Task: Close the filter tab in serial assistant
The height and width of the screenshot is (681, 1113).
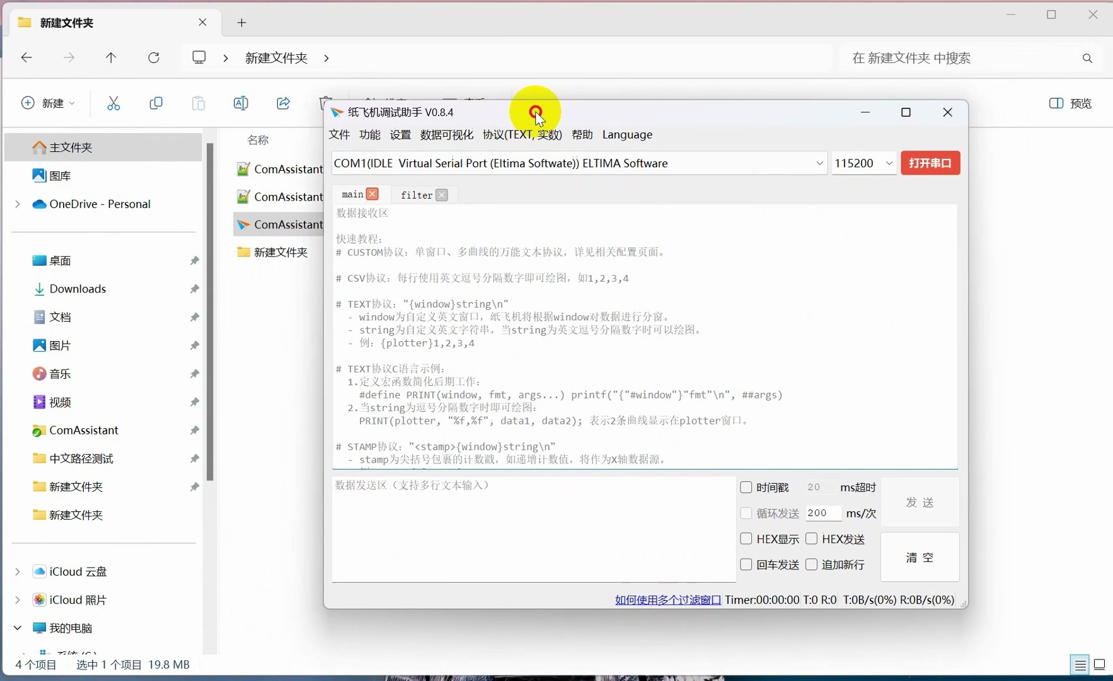Action: (442, 195)
